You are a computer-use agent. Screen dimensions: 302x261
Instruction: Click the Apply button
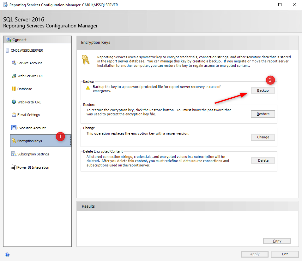tap(255, 254)
